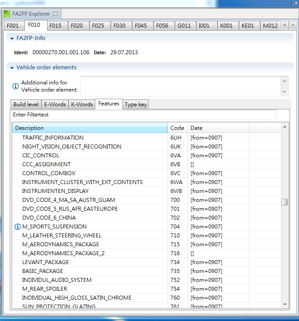The height and width of the screenshot is (321, 299).
Task: Select the DVD_CODE_4_MA_SA_AUSTR_GUAM row
Action: pos(146,200)
